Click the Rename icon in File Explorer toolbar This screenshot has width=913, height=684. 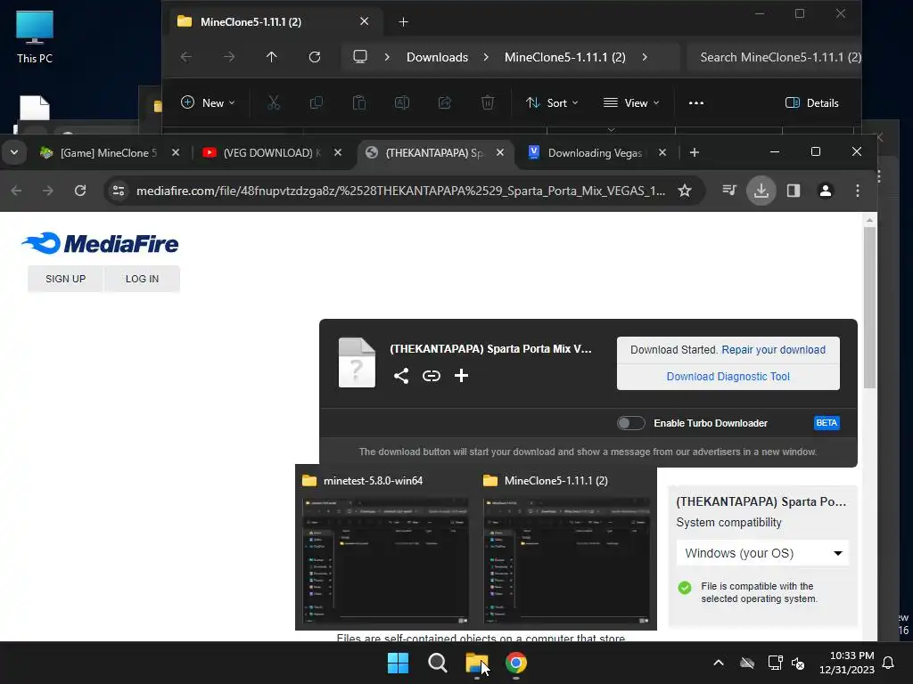click(x=402, y=103)
